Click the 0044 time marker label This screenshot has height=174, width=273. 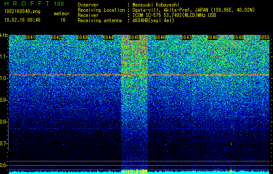(x=108, y=37)
